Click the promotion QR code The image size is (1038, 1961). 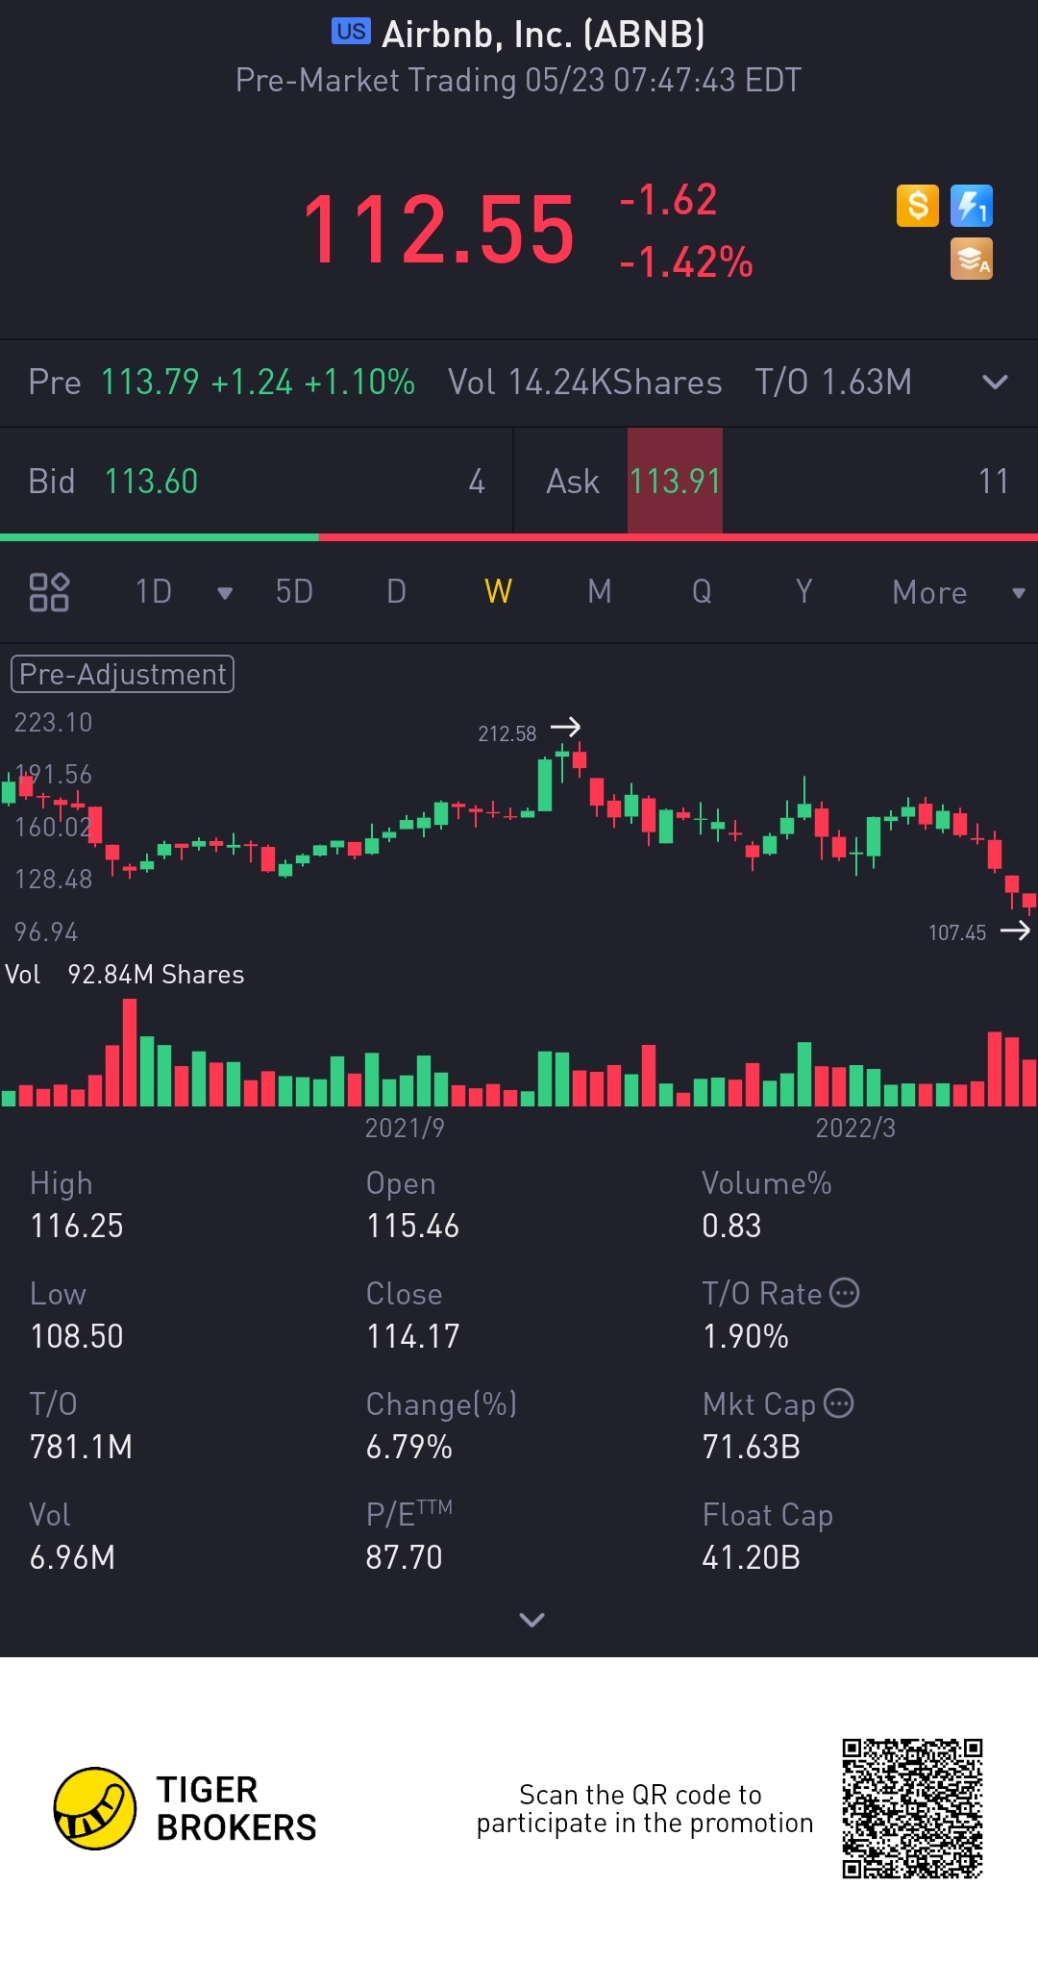pos(912,1808)
